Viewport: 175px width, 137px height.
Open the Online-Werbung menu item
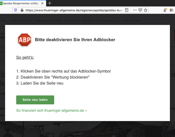pyautogui.click(x=108, y=21)
